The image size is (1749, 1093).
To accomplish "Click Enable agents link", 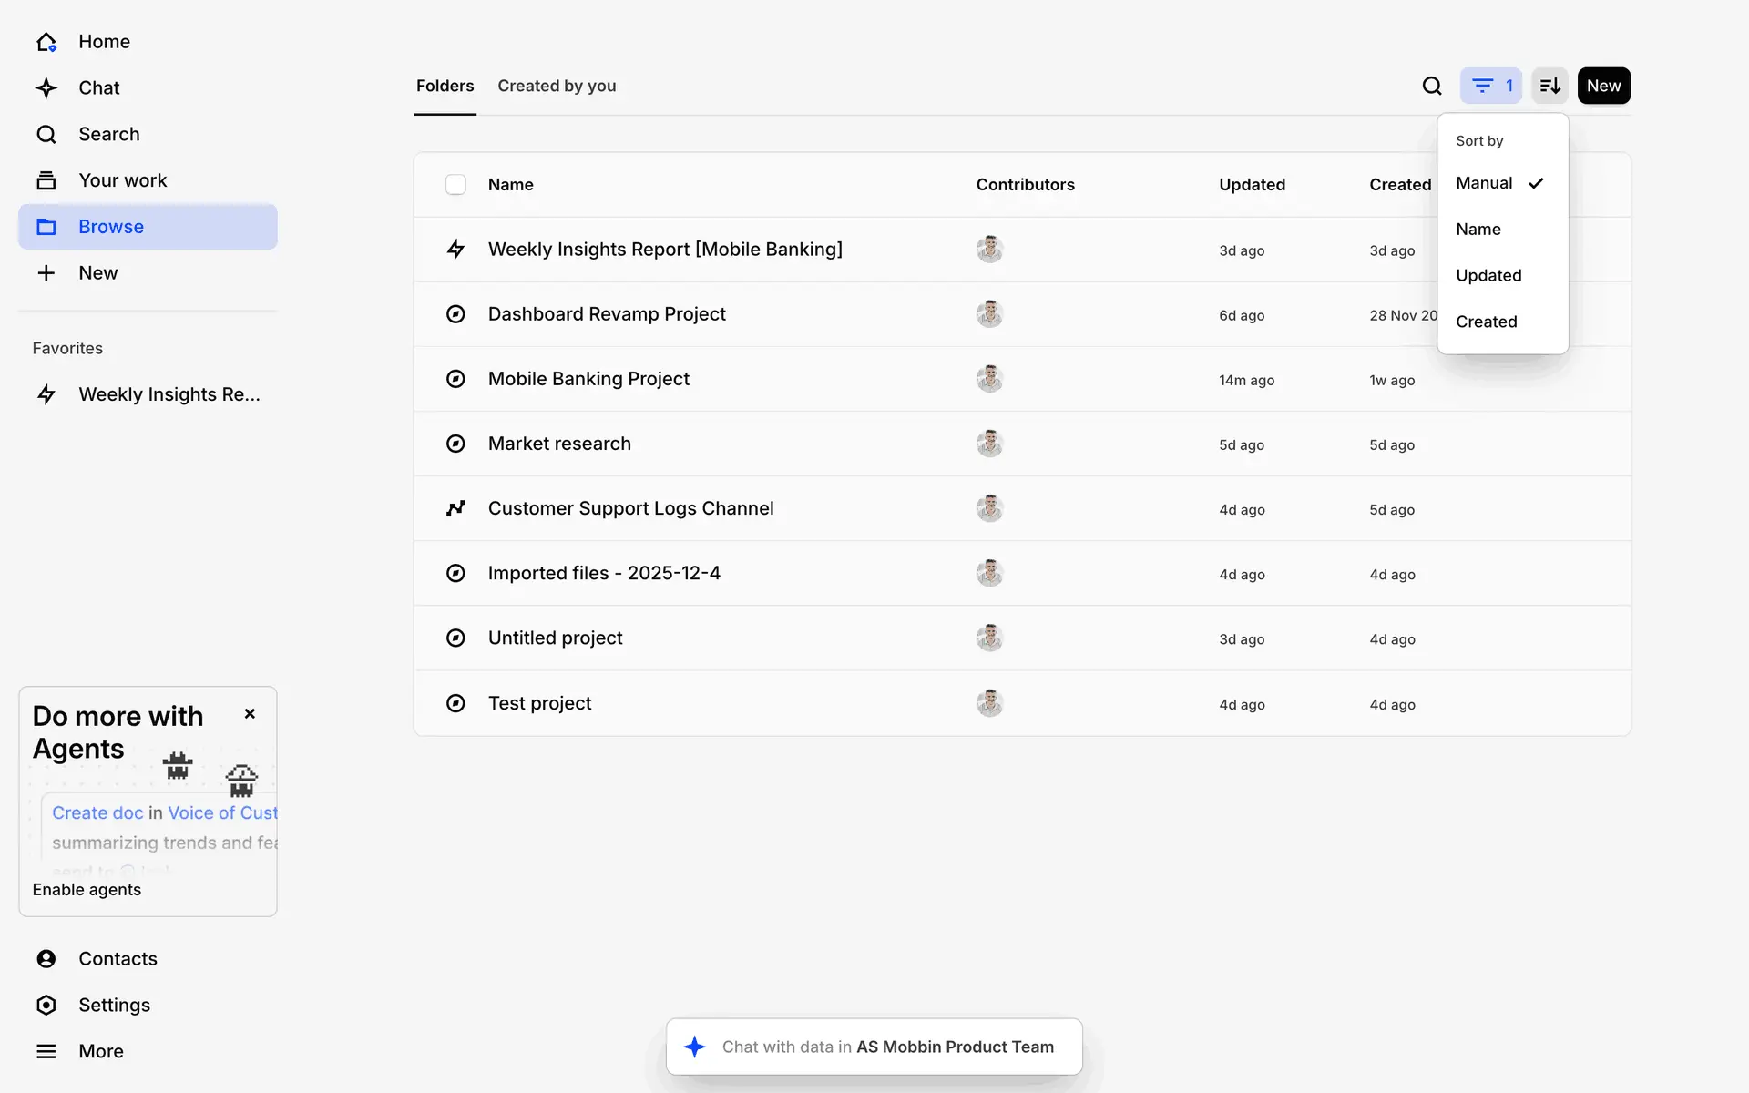I will [x=87, y=890].
